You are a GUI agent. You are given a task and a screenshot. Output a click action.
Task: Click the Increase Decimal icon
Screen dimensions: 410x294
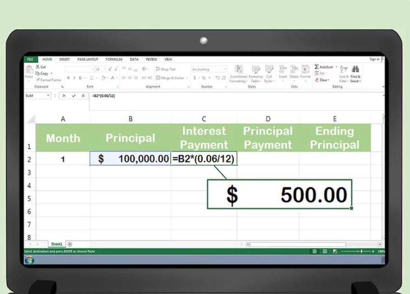[217, 78]
